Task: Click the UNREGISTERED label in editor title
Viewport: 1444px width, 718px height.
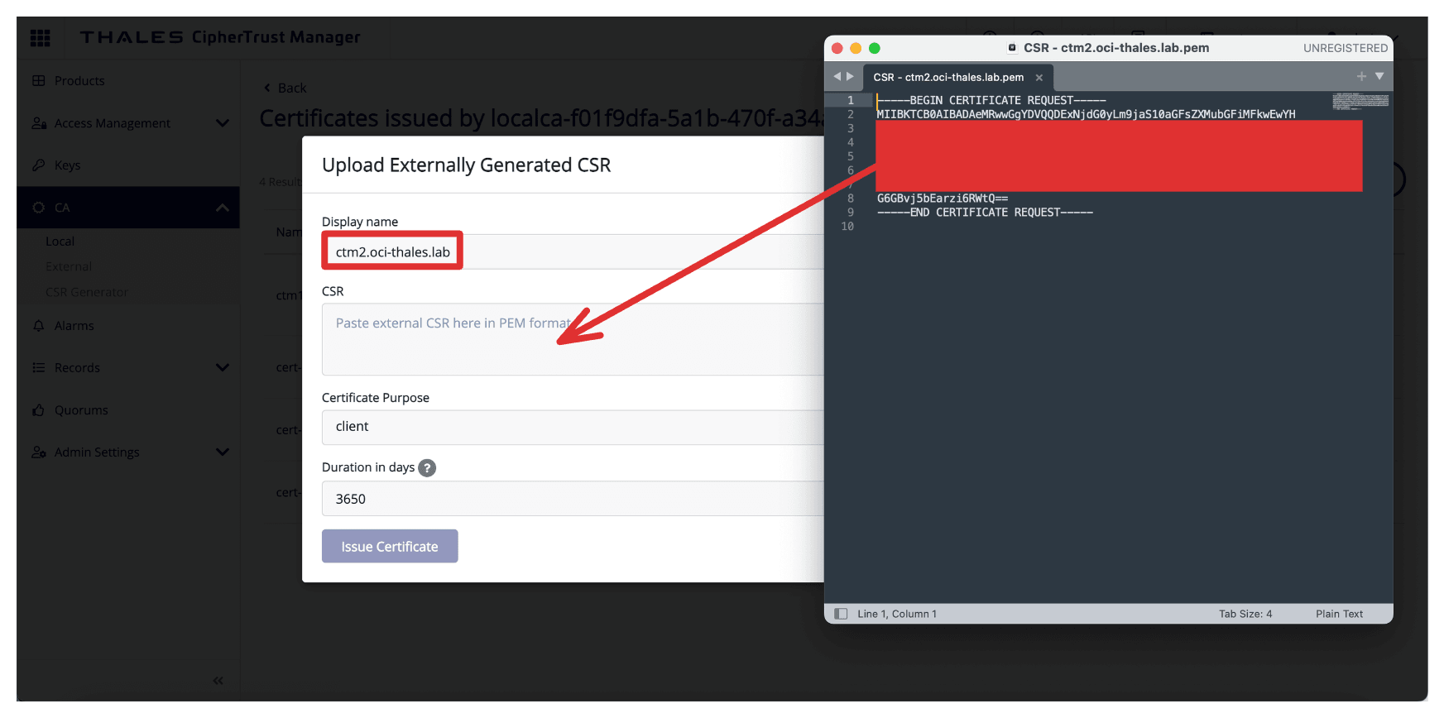Action: tap(1346, 48)
